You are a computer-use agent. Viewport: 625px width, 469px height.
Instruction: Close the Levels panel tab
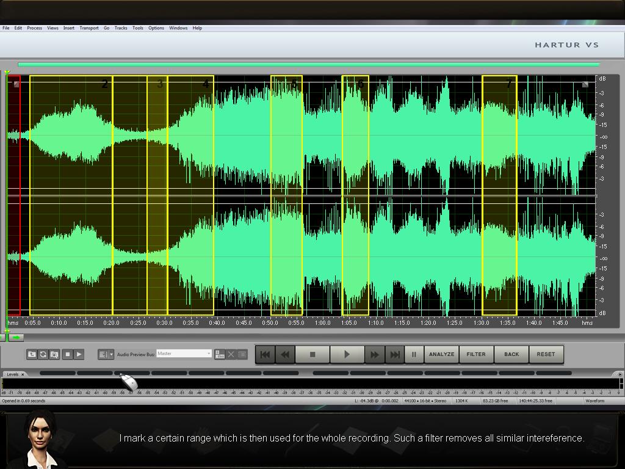tap(23, 374)
